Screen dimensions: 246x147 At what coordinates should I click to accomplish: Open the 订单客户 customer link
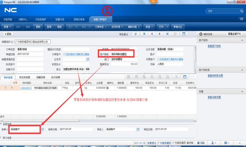point(76,54)
